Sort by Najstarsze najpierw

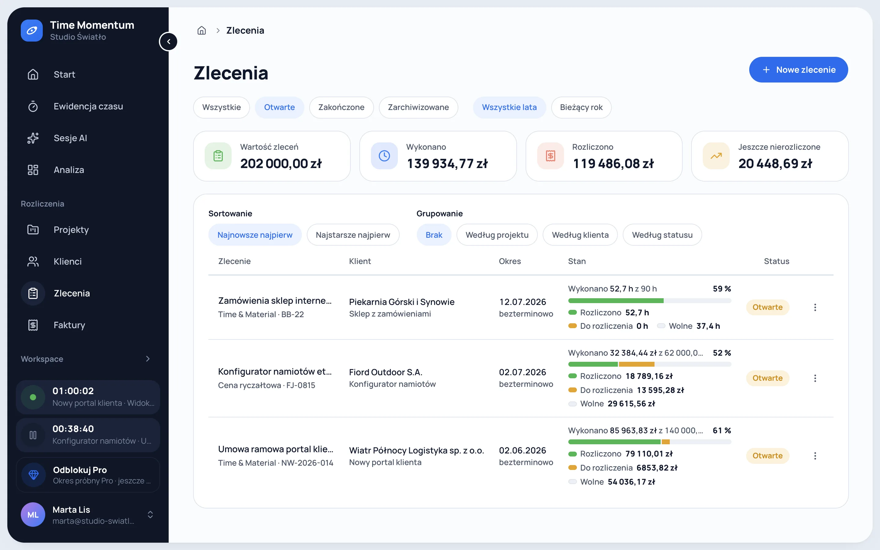pyautogui.click(x=353, y=235)
